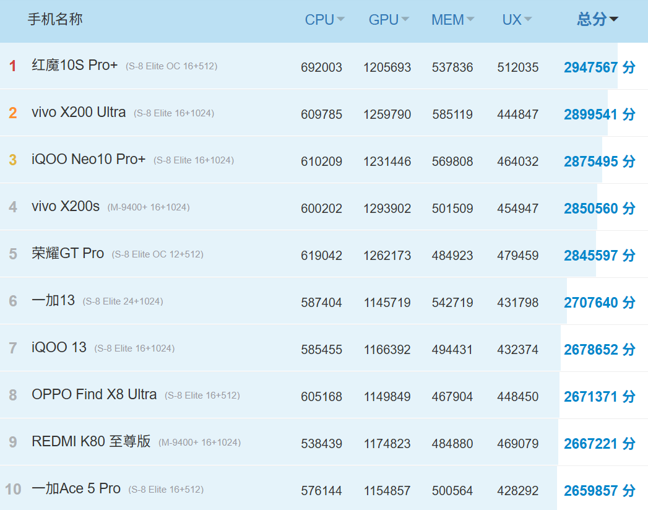Viewport: 648px width, 510px height.
Task: Open the 荣耀GT Pro phone entry
Action: point(68,253)
